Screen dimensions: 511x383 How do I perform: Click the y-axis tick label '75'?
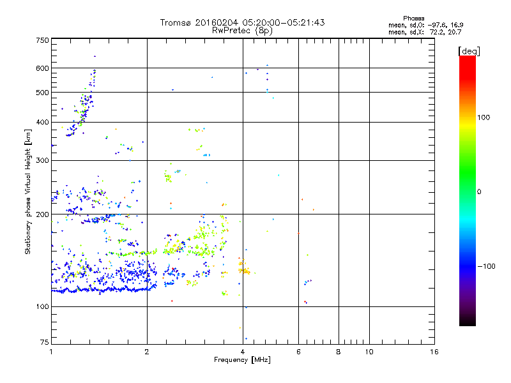pos(45,342)
